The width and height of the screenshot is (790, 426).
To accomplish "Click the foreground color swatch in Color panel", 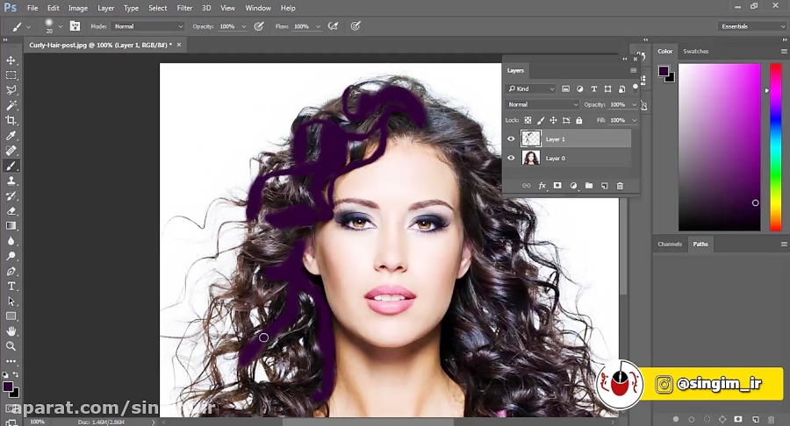I will coord(664,71).
